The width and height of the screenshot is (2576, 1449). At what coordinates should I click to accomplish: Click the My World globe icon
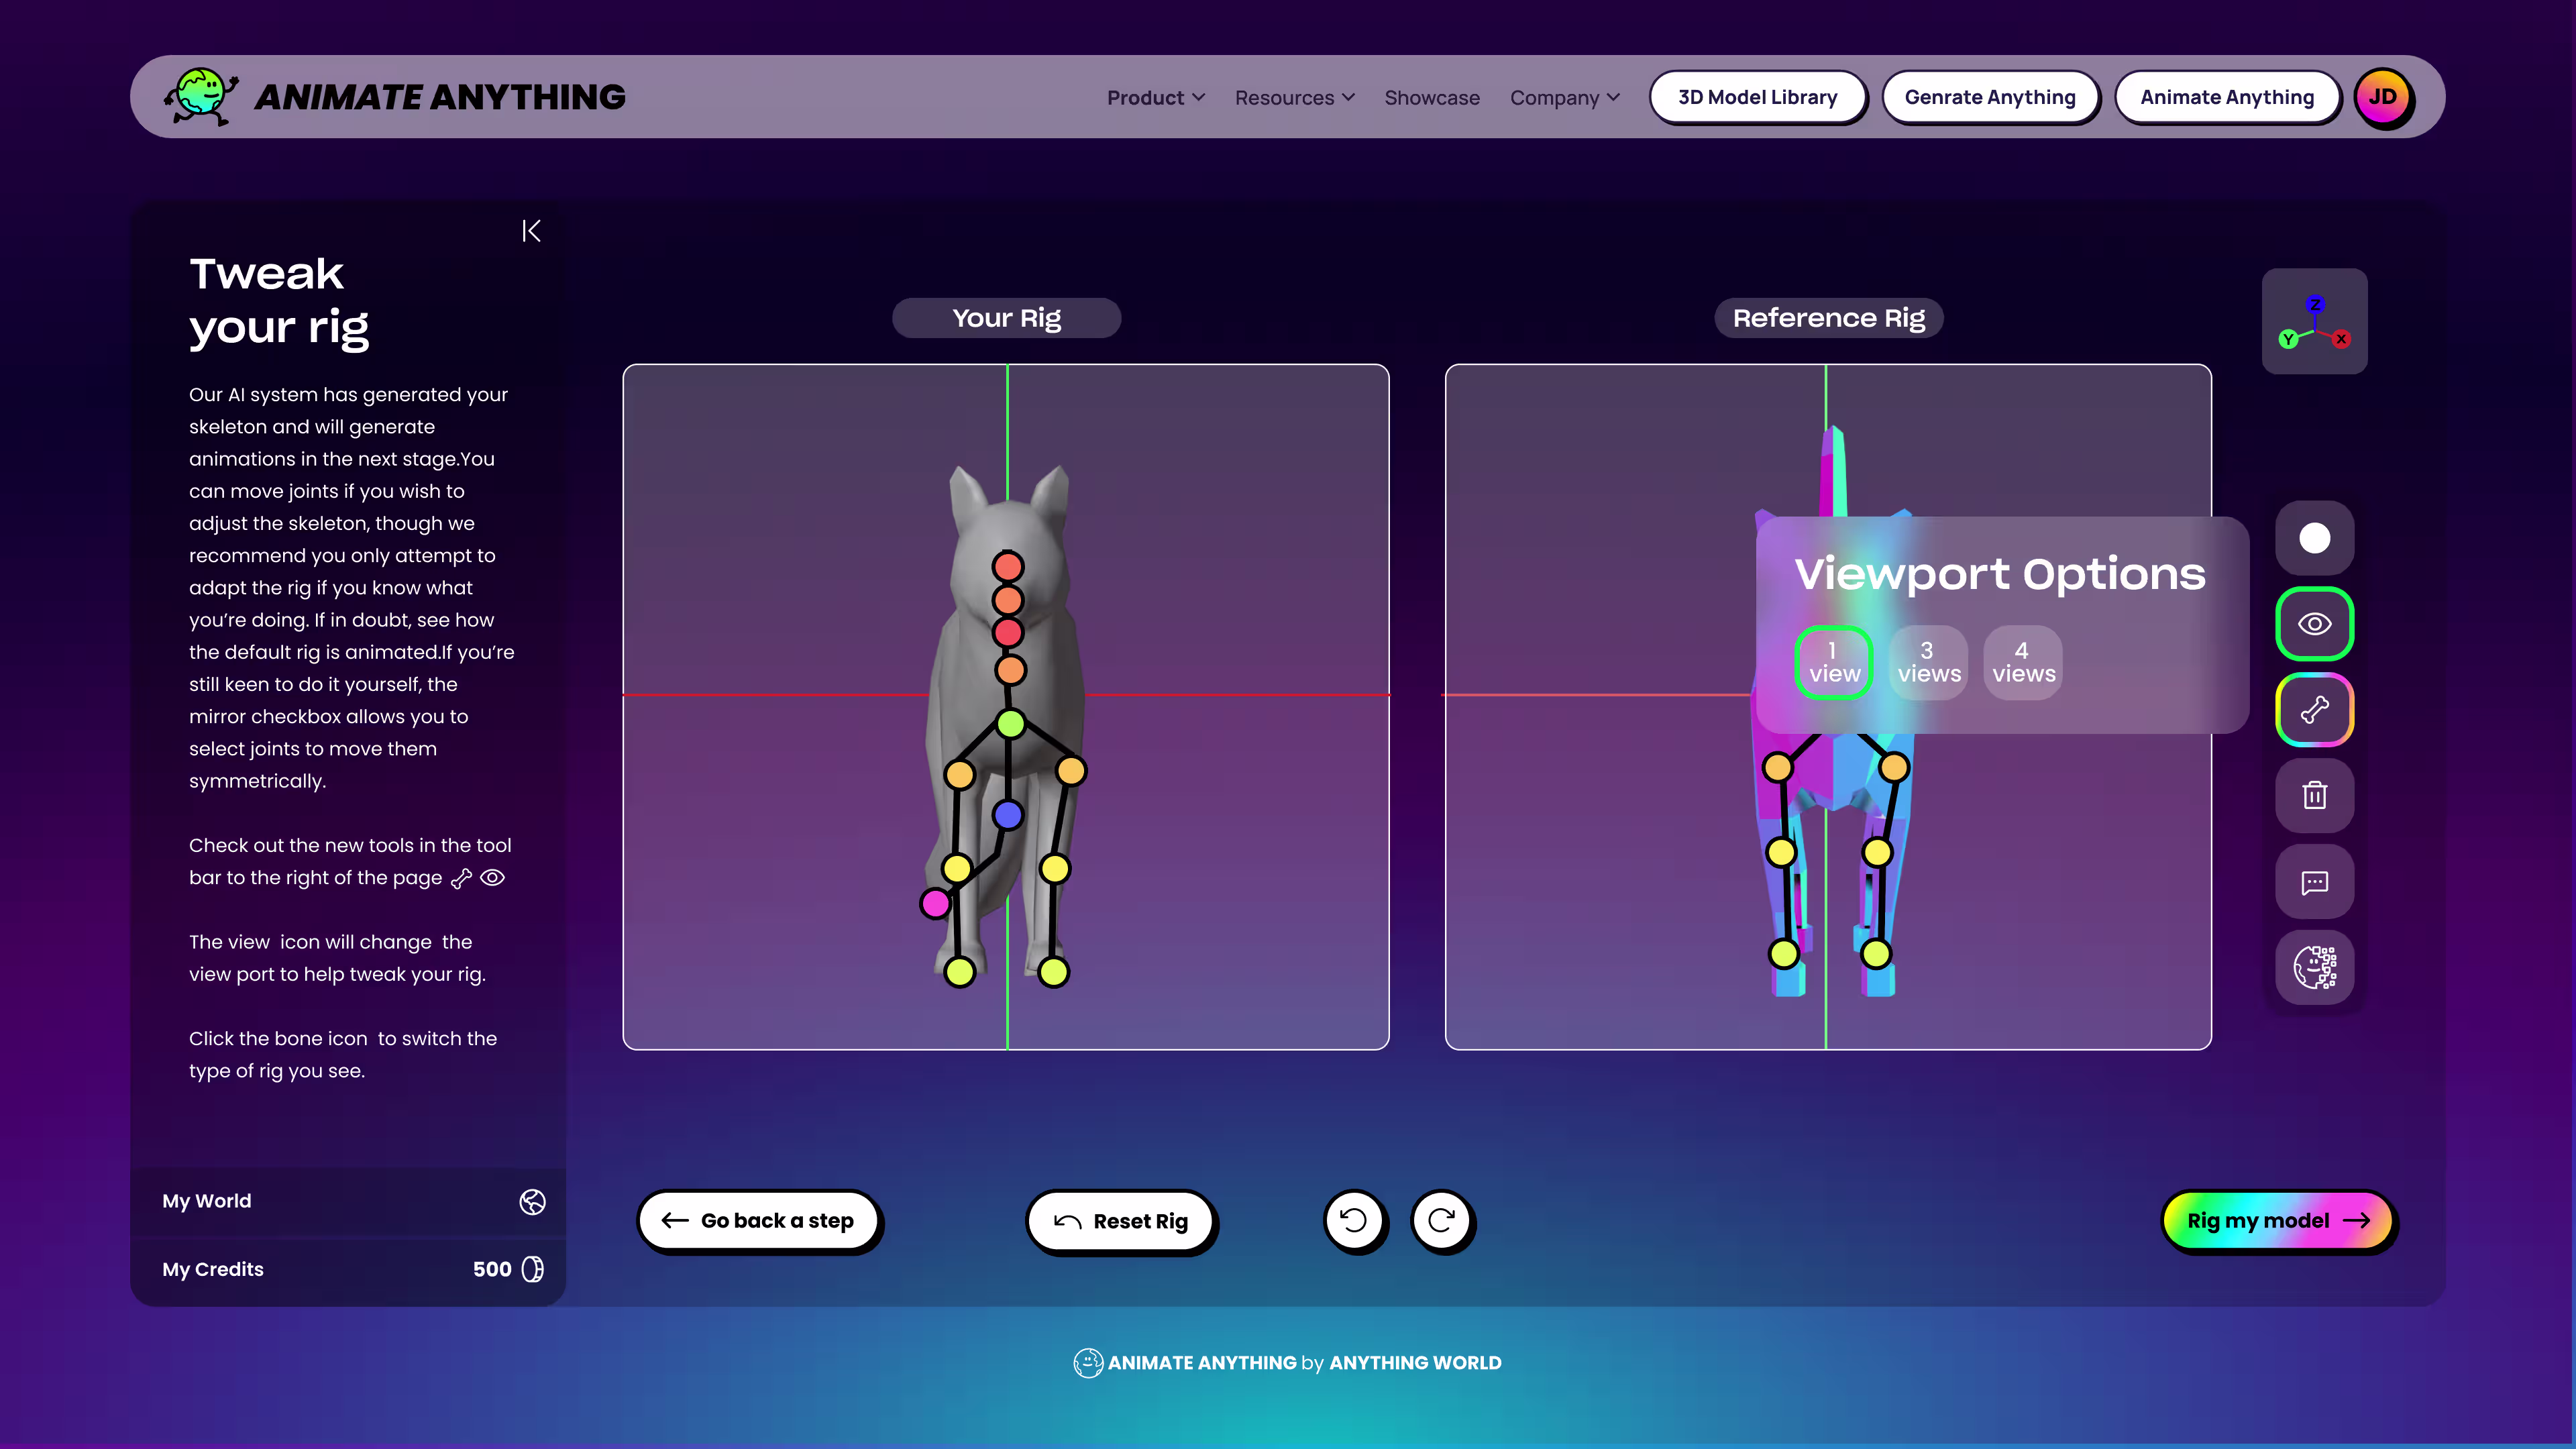pos(532,1201)
